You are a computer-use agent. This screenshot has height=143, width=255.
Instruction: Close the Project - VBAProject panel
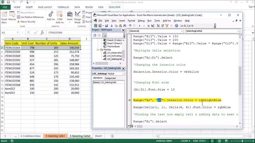pyautogui.click(x=123, y=30)
